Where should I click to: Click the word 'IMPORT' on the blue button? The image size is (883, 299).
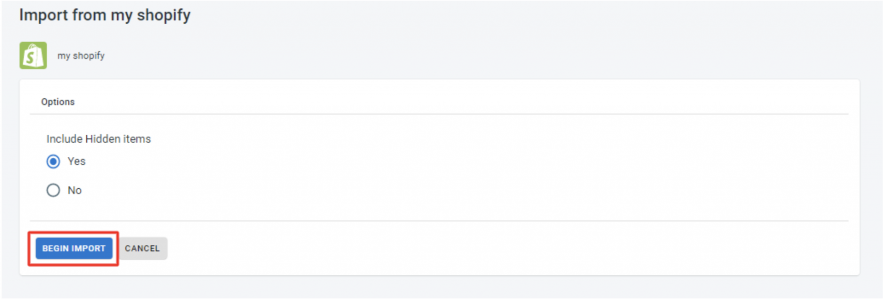click(x=88, y=249)
